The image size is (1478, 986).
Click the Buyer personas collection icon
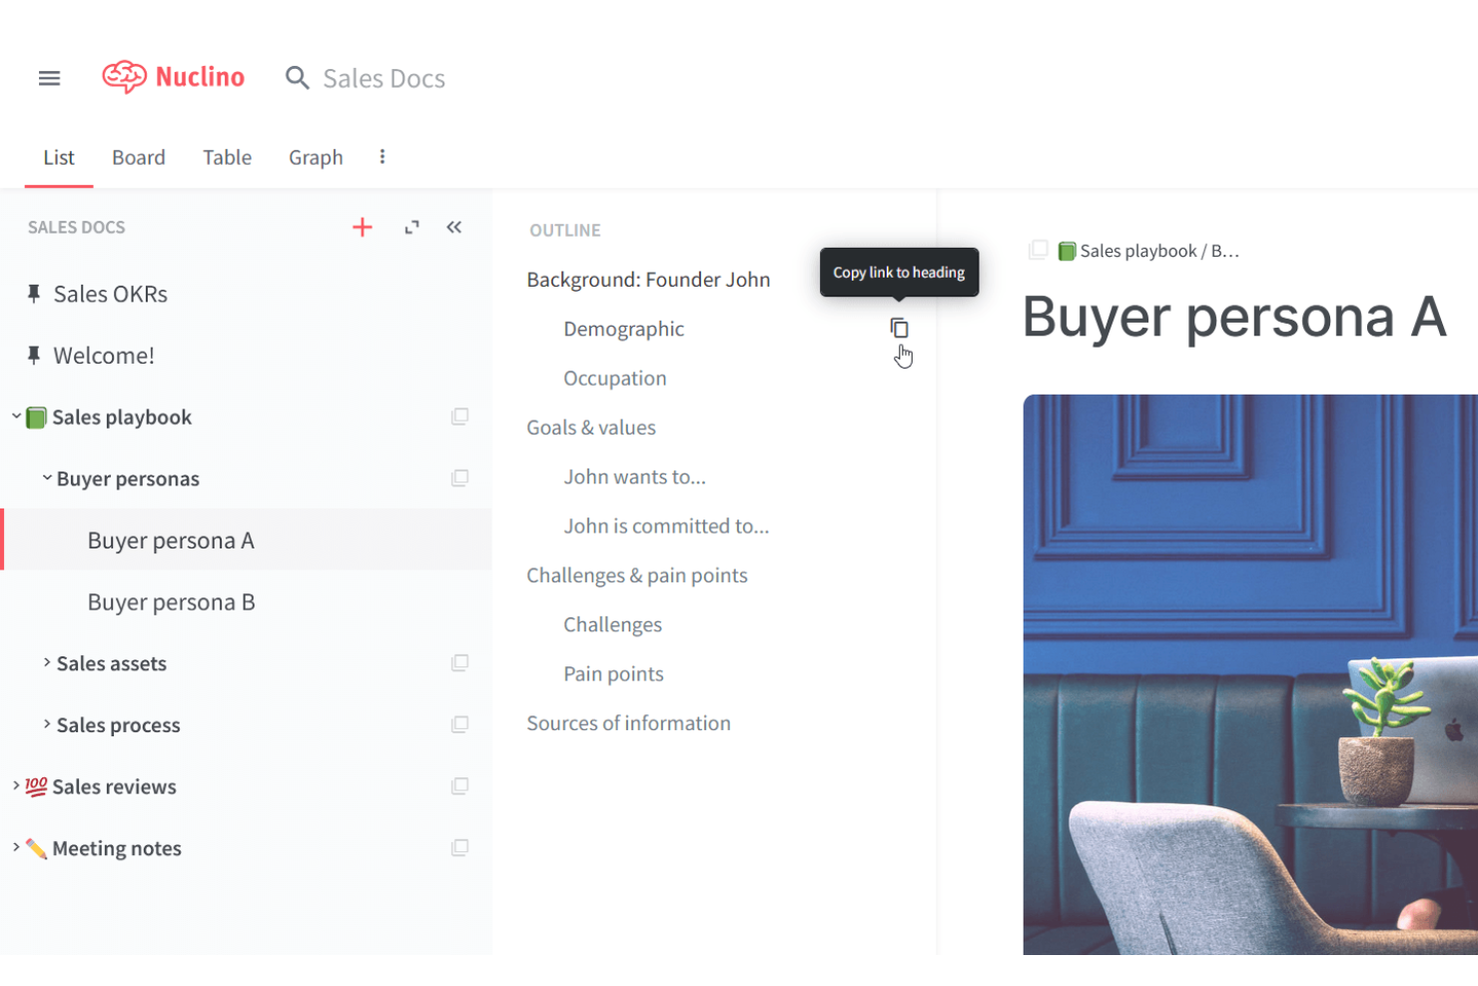(x=460, y=479)
